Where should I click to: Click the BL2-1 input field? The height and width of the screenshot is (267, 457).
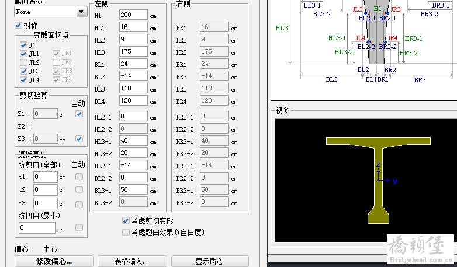coord(133,165)
